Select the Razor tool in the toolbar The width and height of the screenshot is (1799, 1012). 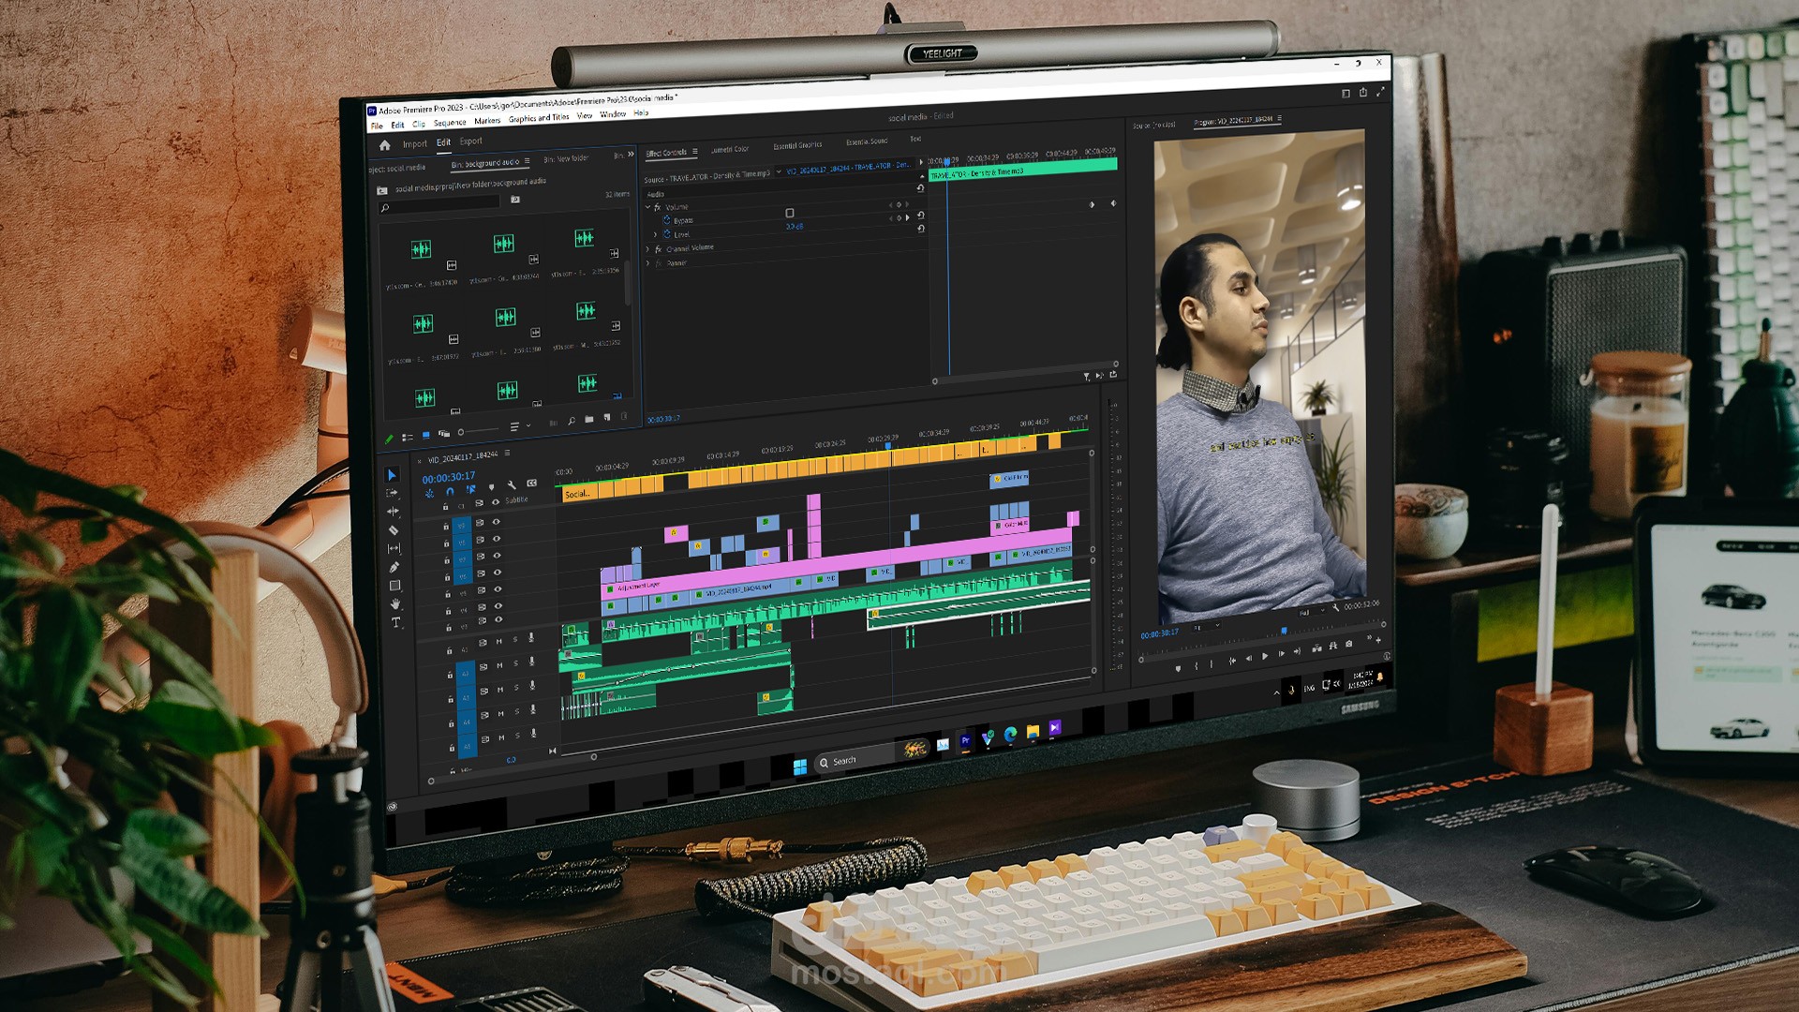pos(394,530)
